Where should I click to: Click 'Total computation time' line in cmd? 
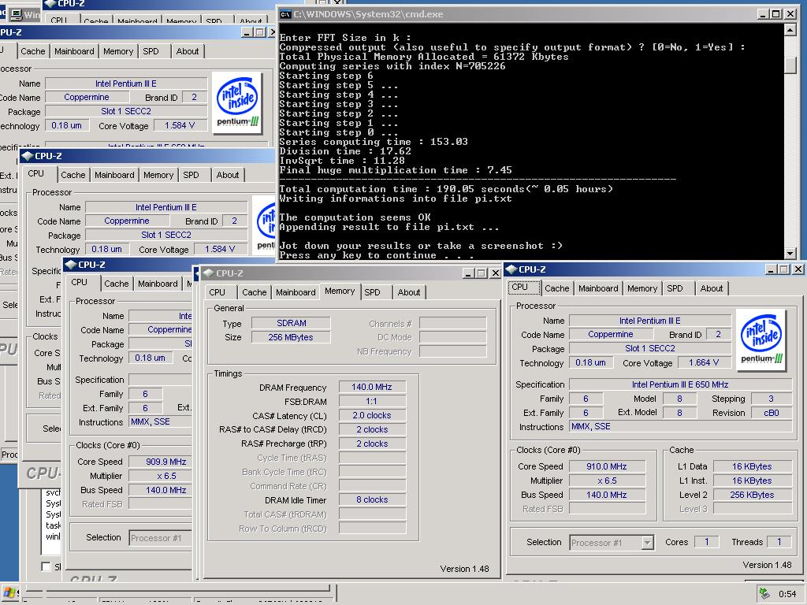click(446, 189)
